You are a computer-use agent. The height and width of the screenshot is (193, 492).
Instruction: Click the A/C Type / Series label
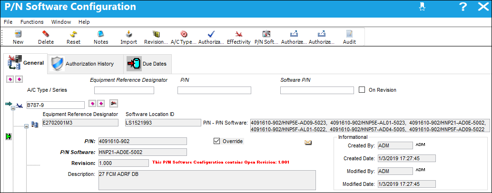[x=48, y=90]
